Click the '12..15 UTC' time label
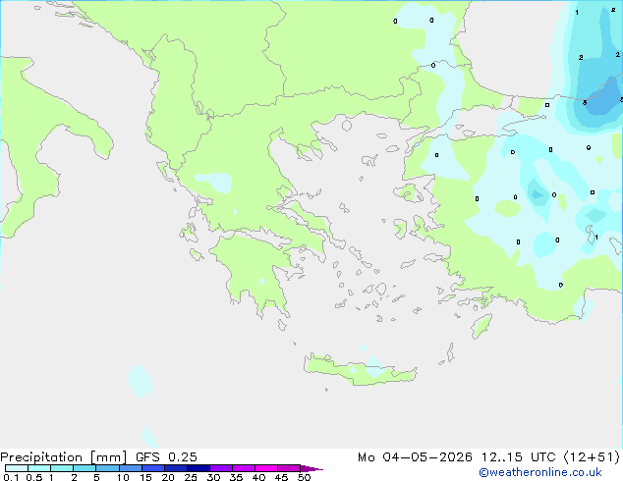This screenshot has width=623, height=481. 518,457
